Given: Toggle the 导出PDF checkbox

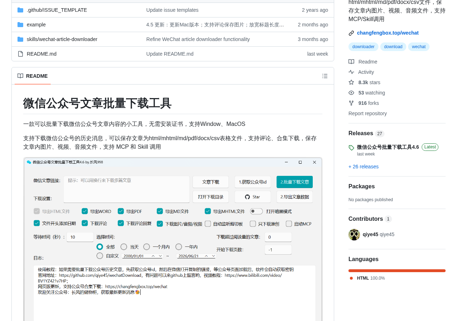Looking at the screenshot, I should coord(121,211).
